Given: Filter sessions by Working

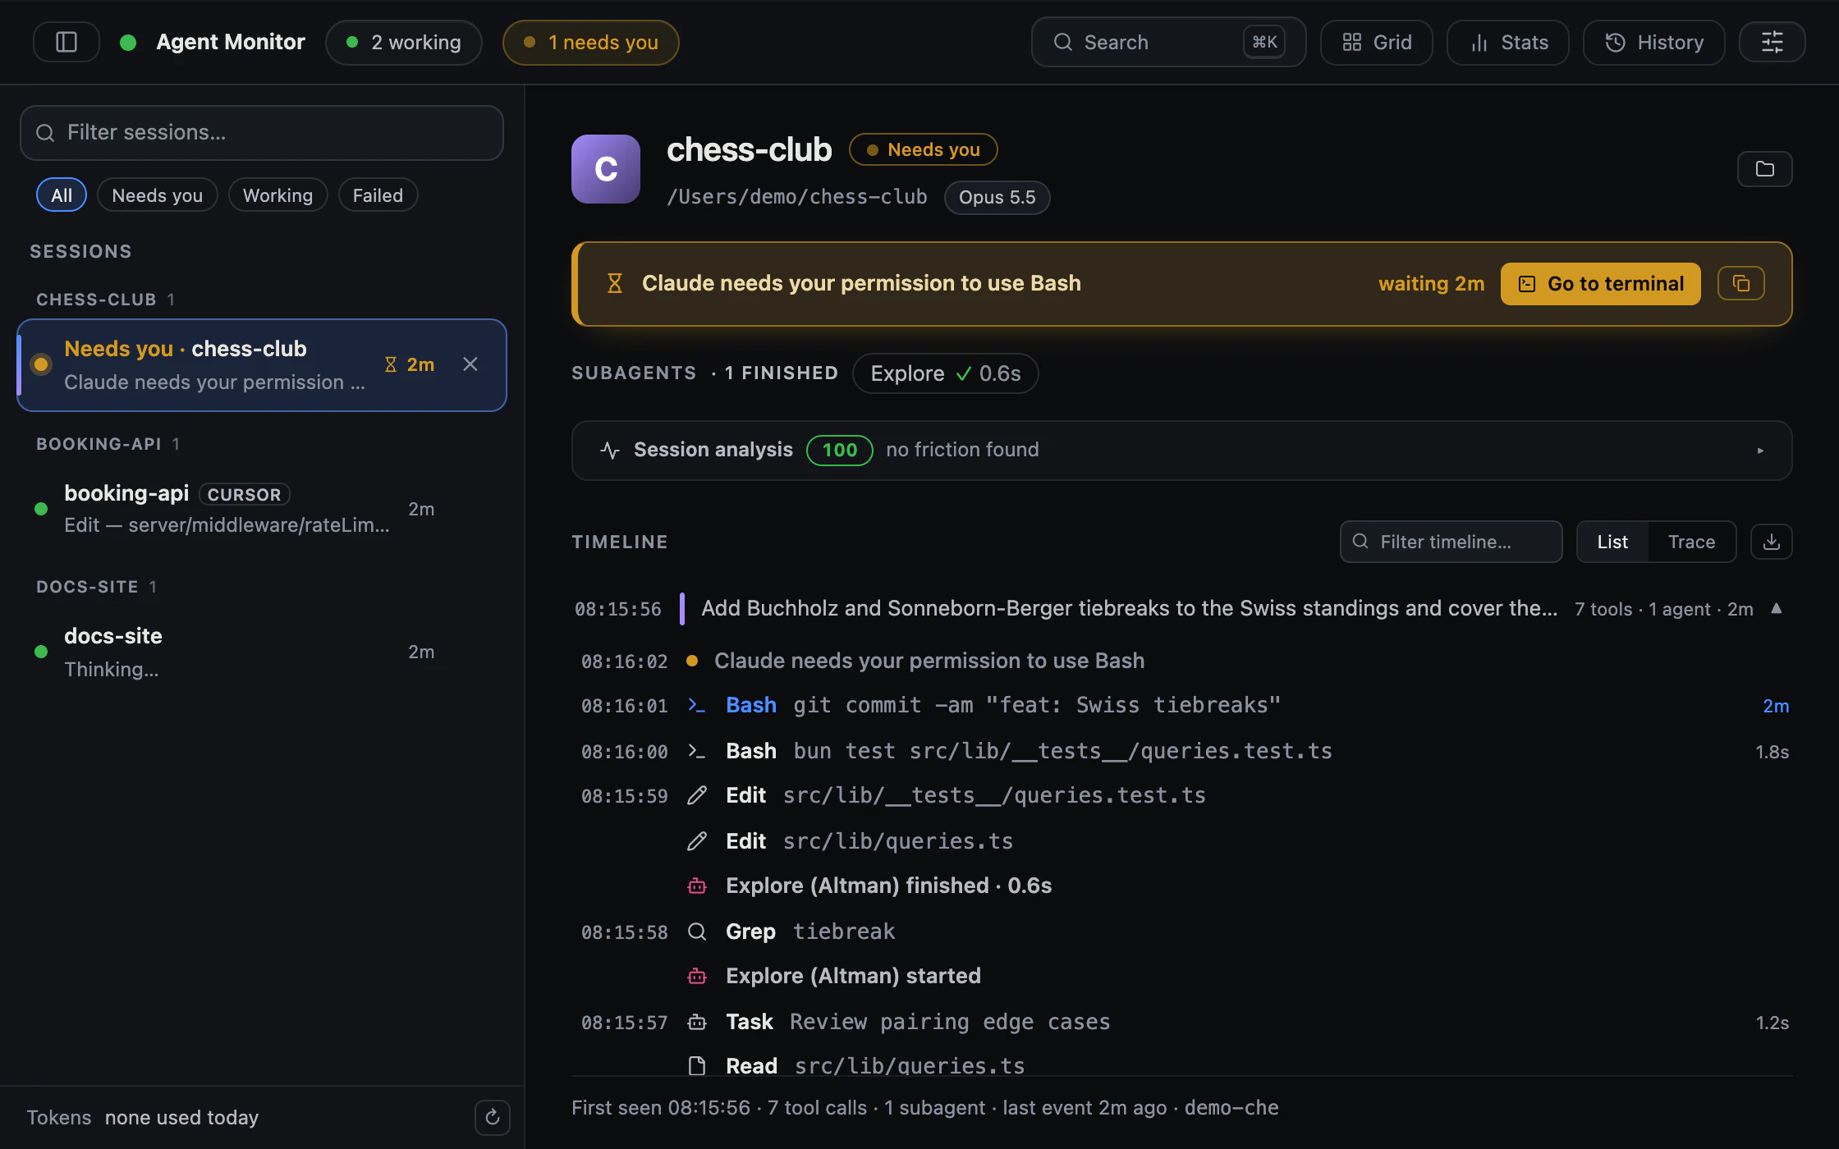Looking at the screenshot, I should [278, 195].
